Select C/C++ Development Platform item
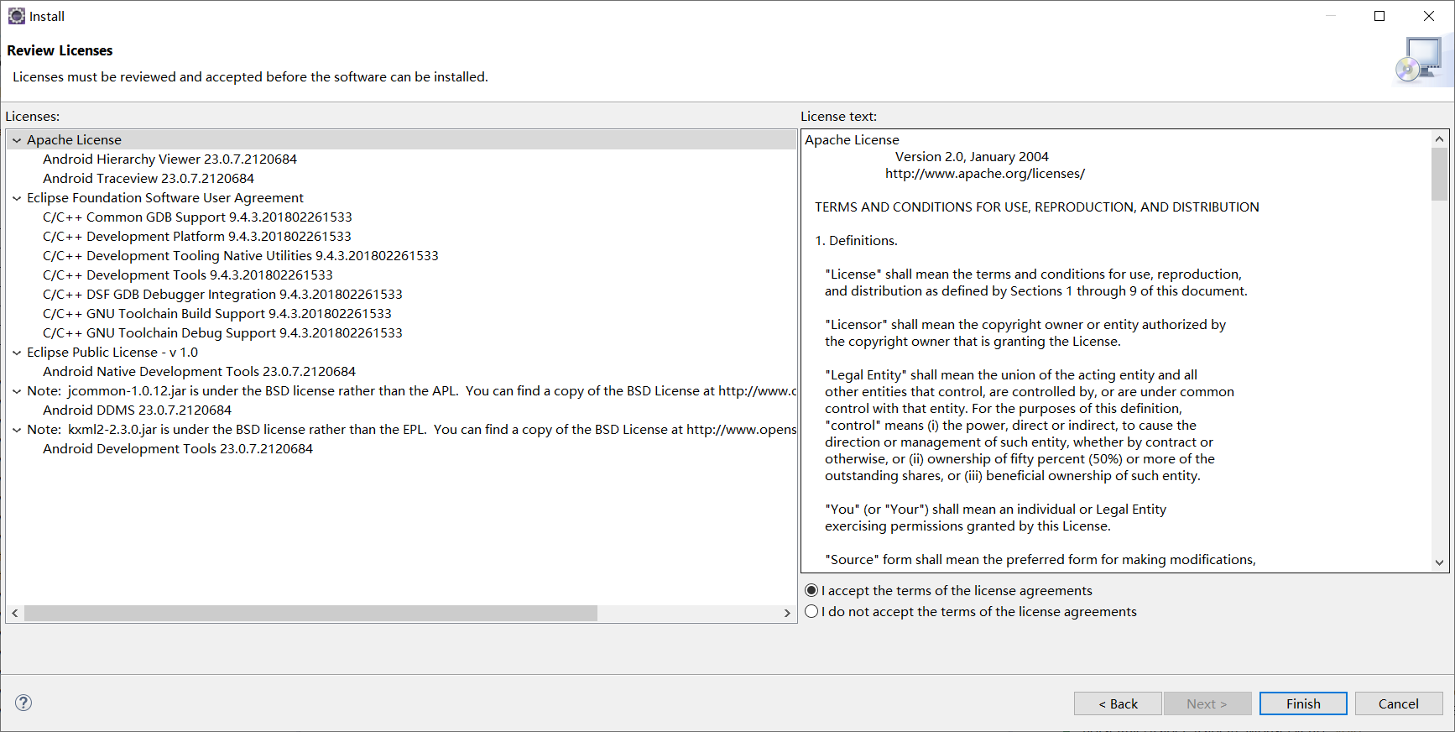The height and width of the screenshot is (732, 1455). pos(197,237)
